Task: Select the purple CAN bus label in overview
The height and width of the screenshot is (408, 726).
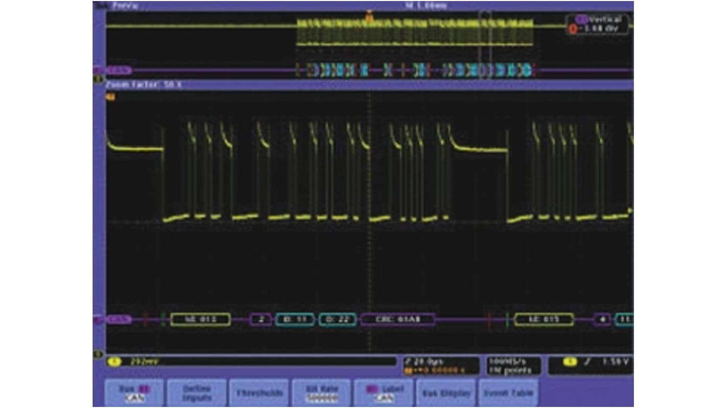Action: coord(119,70)
